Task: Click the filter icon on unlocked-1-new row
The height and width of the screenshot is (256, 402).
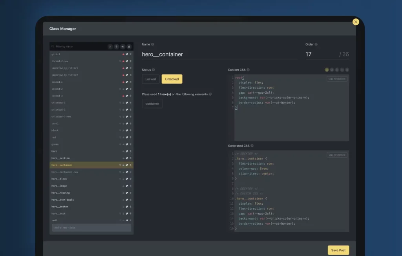Action: pyautogui.click(x=120, y=116)
